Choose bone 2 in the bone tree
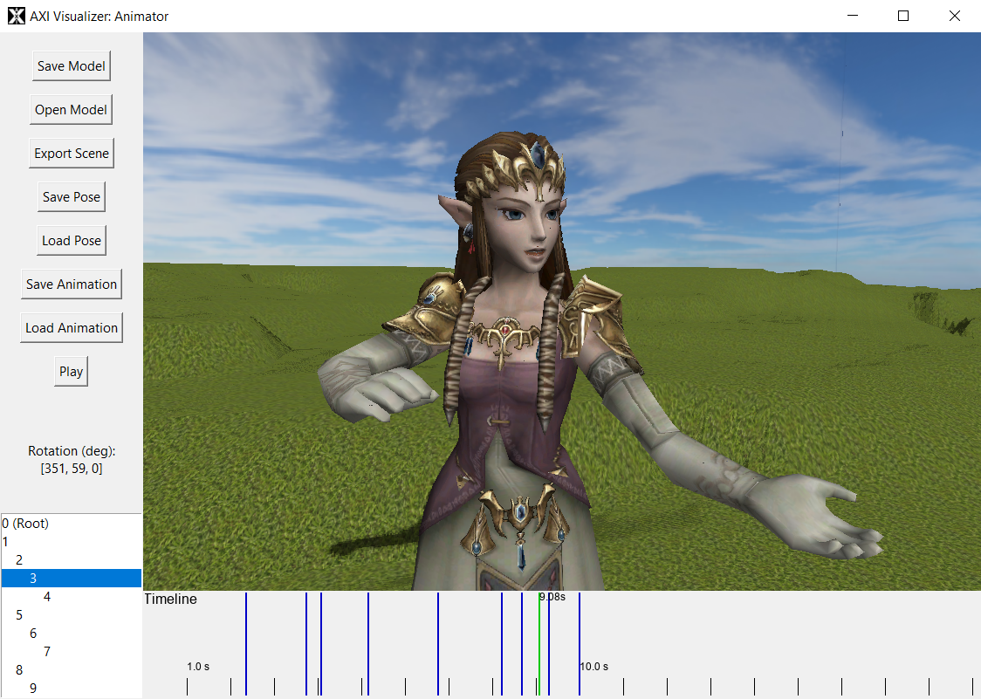Image resolution: width=981 pixels, height=699 pixels. point(19,560)
